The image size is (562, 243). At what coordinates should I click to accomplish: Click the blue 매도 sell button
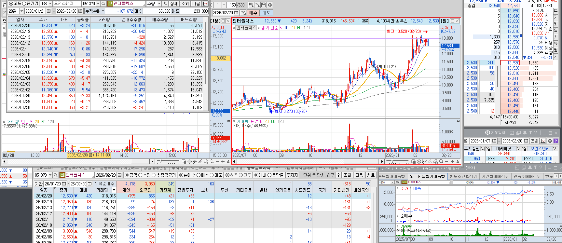pos(266,13)
